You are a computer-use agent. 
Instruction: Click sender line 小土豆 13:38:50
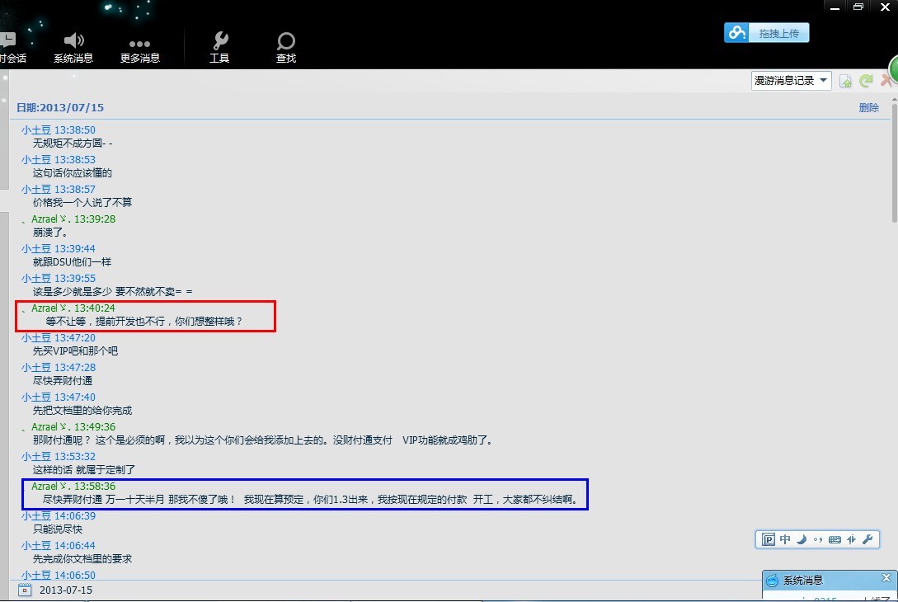tap(59, 130)
